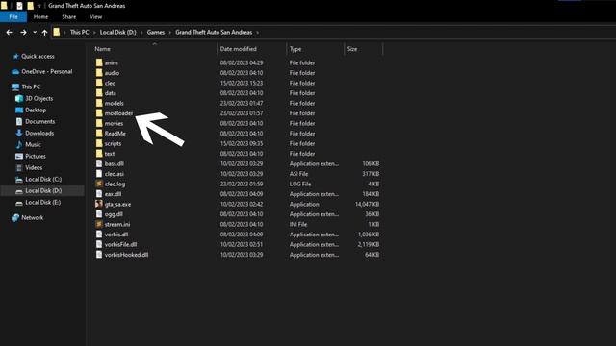This screenshot has width=616, height=346.
Task: Click Grand Theft Auto San Andreas breadcrumb
Action: point(214,32)
